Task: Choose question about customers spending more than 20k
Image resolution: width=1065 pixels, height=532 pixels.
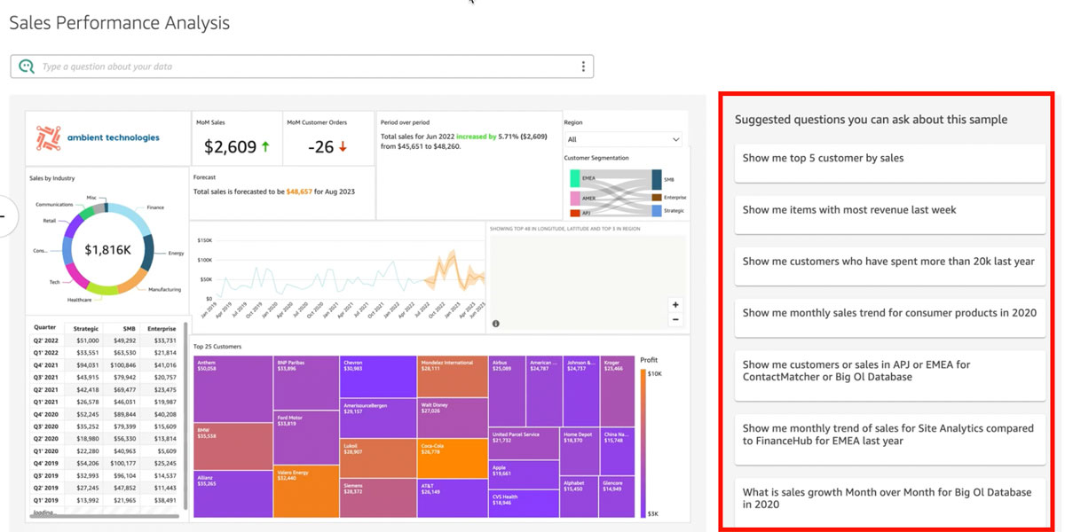Action: [x=890, y=266]
